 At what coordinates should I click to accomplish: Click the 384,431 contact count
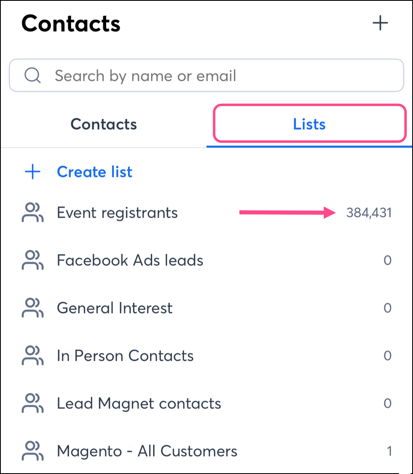pyautogui.click(x=369, y=213)
